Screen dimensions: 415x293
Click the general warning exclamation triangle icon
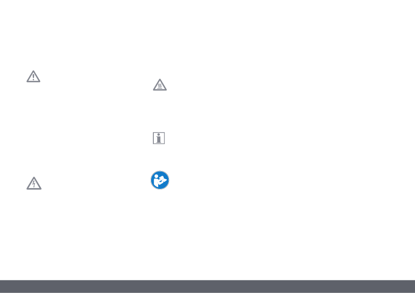coord(33,76)
